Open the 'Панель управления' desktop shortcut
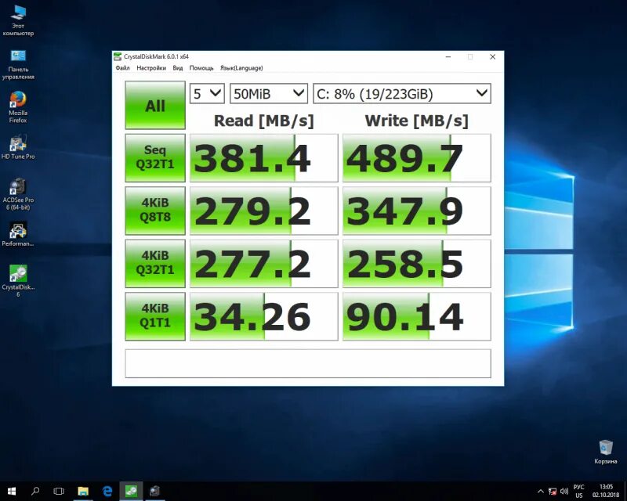627x501 pixels. pyautogui.click(x=18, y=65)
